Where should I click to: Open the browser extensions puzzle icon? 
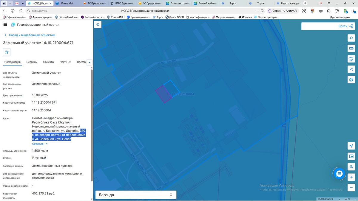[x=329, y=11]
